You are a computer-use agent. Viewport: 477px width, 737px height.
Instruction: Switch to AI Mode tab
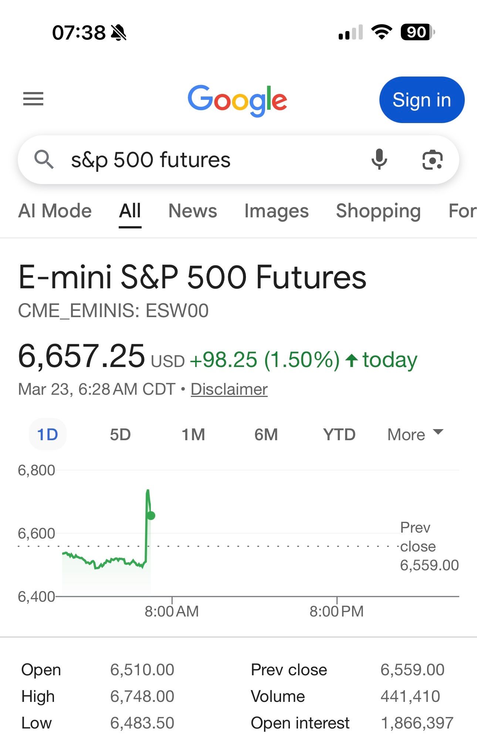pos(55,211)
